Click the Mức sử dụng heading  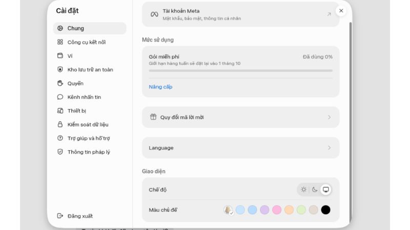coord(158,40)
